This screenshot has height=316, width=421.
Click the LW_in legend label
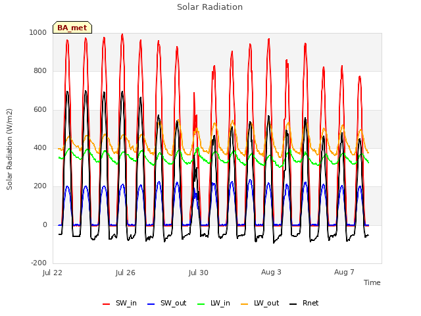click(x=220, y=303)
